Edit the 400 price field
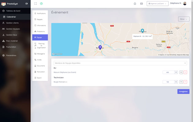 168,72
